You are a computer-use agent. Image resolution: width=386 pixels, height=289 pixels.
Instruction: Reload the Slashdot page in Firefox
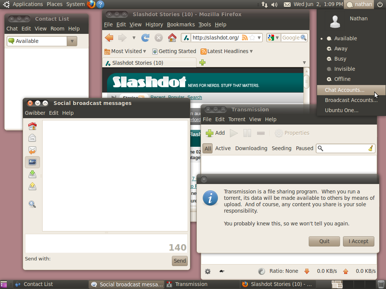[x=145, y=38]
